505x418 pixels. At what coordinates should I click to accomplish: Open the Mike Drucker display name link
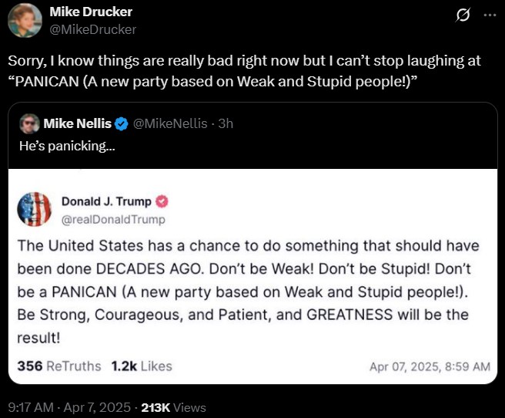tap(90, 12)
